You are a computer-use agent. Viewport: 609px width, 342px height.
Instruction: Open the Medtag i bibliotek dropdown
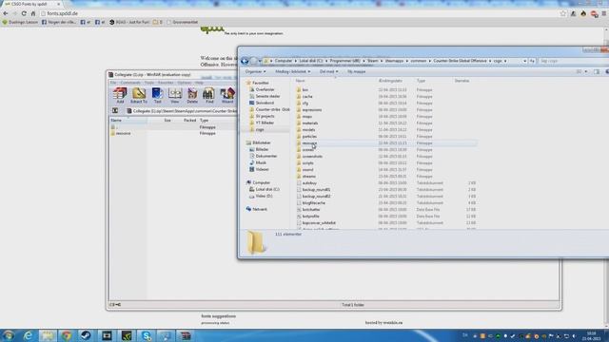coord(293,72)
